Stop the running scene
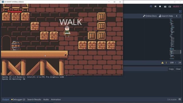Image resolution: width=183 pixels, height=103 pixels. tap(160, 6)
